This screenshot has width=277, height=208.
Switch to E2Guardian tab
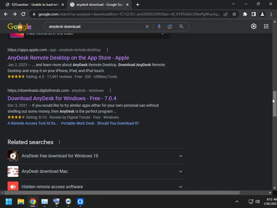pyautogui.click(x=34, y=5)
